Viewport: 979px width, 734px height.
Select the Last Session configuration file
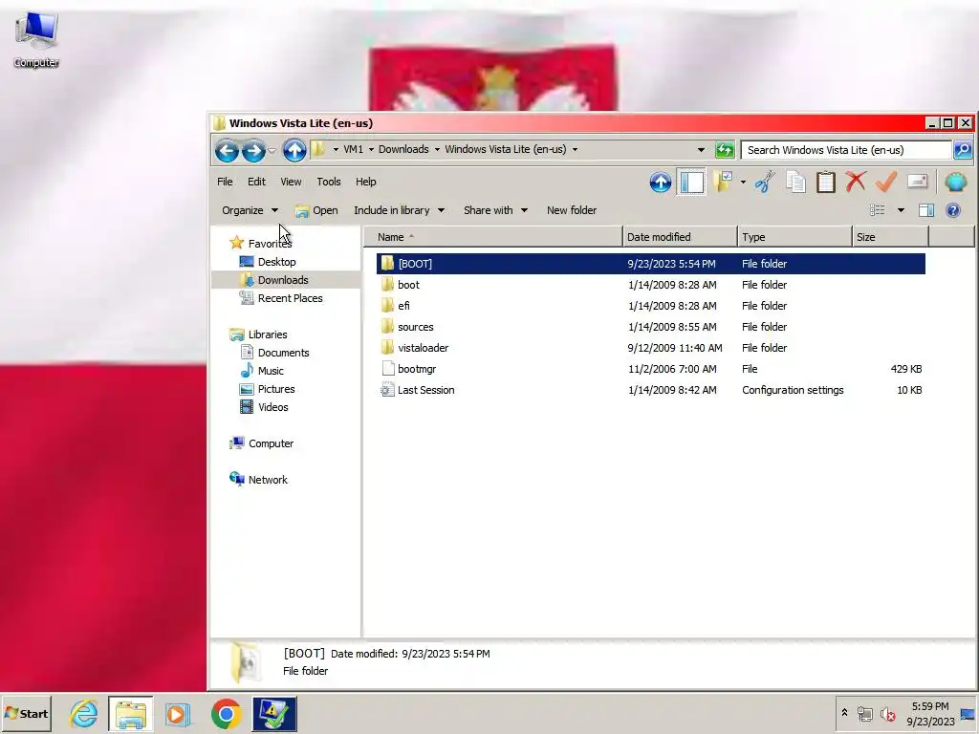click(425, 390)
